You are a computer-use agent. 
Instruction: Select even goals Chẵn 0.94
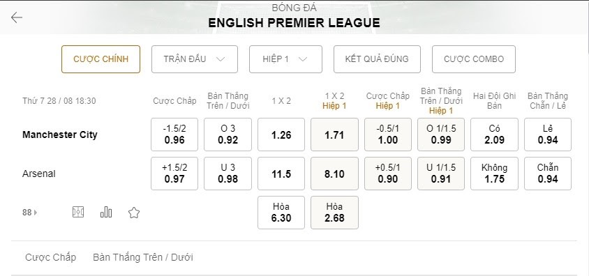click(548, 174)
